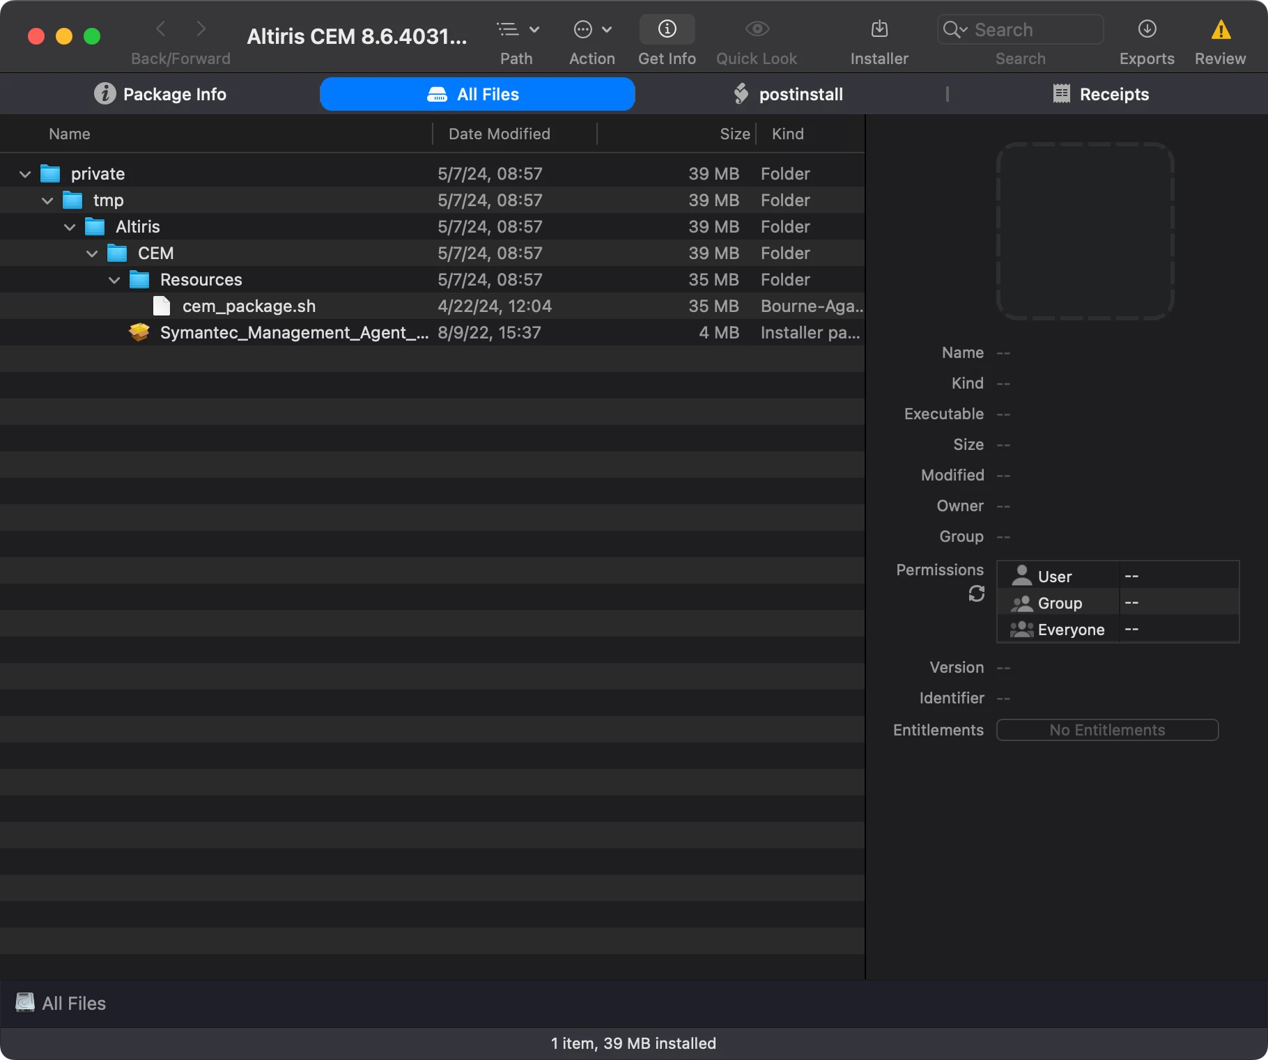Screen dimensions: 1268x1060
Task: Collapse the tmp folder
Action: (x=47, y=201)
